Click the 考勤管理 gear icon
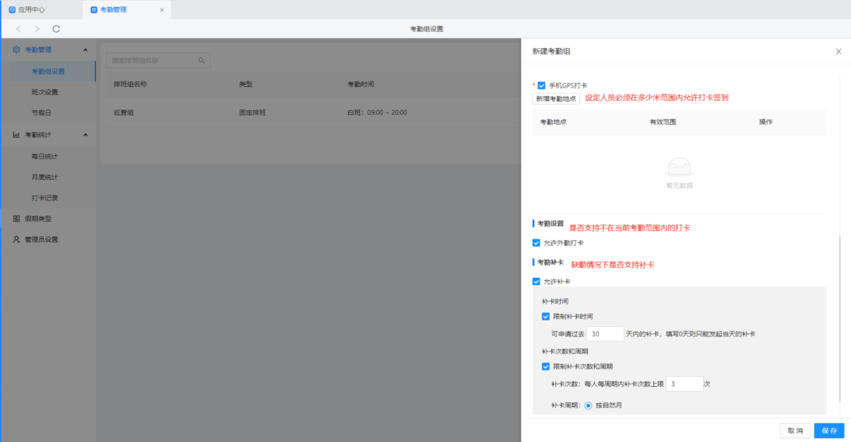 point(17,50)
